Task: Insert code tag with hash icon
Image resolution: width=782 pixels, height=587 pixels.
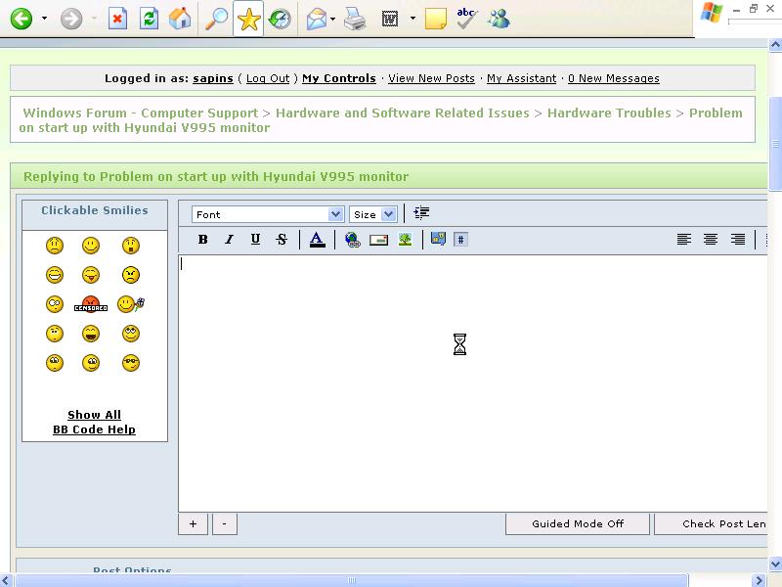Action: click(x=460, y=240)
